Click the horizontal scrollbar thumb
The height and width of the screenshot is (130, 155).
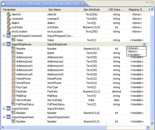(x=56, y=127)
